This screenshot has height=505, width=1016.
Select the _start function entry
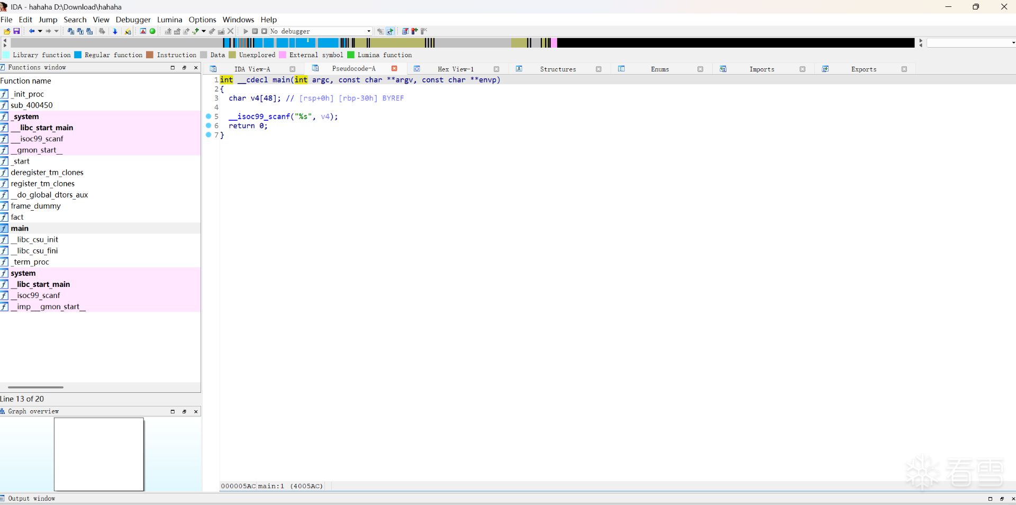tap(100, 161)
